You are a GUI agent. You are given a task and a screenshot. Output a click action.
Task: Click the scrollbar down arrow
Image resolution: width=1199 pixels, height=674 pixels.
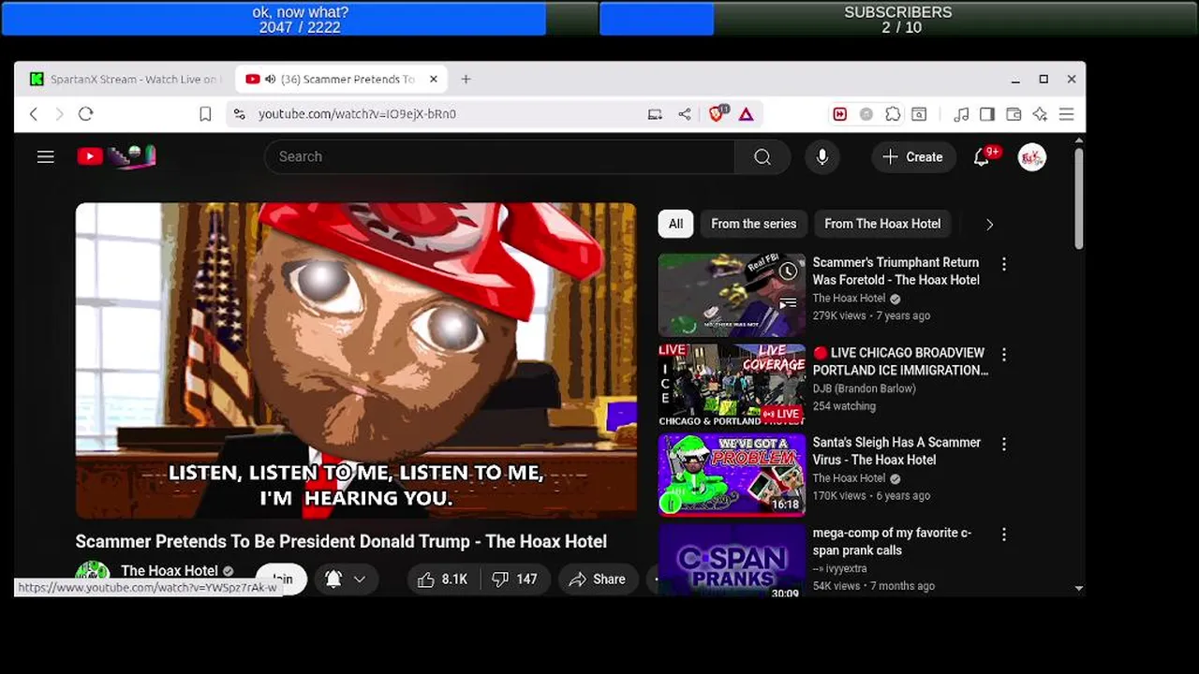click(x=1079, y=589)
